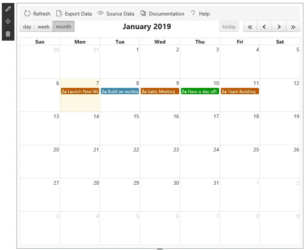
Task: Select the month view
Action: pyautogui.click(x=64, y=27)
